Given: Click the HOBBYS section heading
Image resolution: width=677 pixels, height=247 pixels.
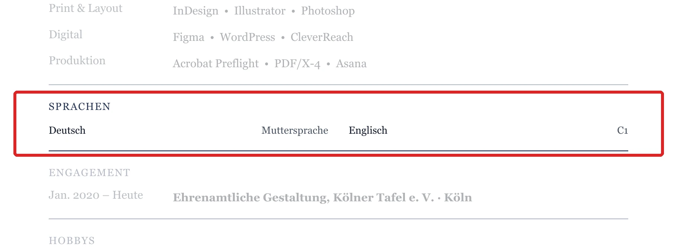Looking at the screenshot, I should 72,241.
